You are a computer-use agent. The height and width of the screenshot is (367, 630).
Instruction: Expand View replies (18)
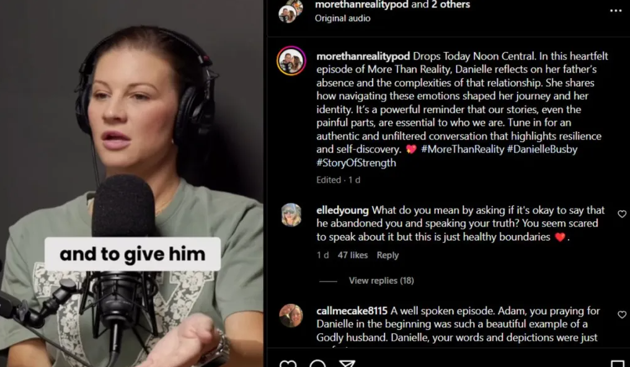(x=381, y=281)
